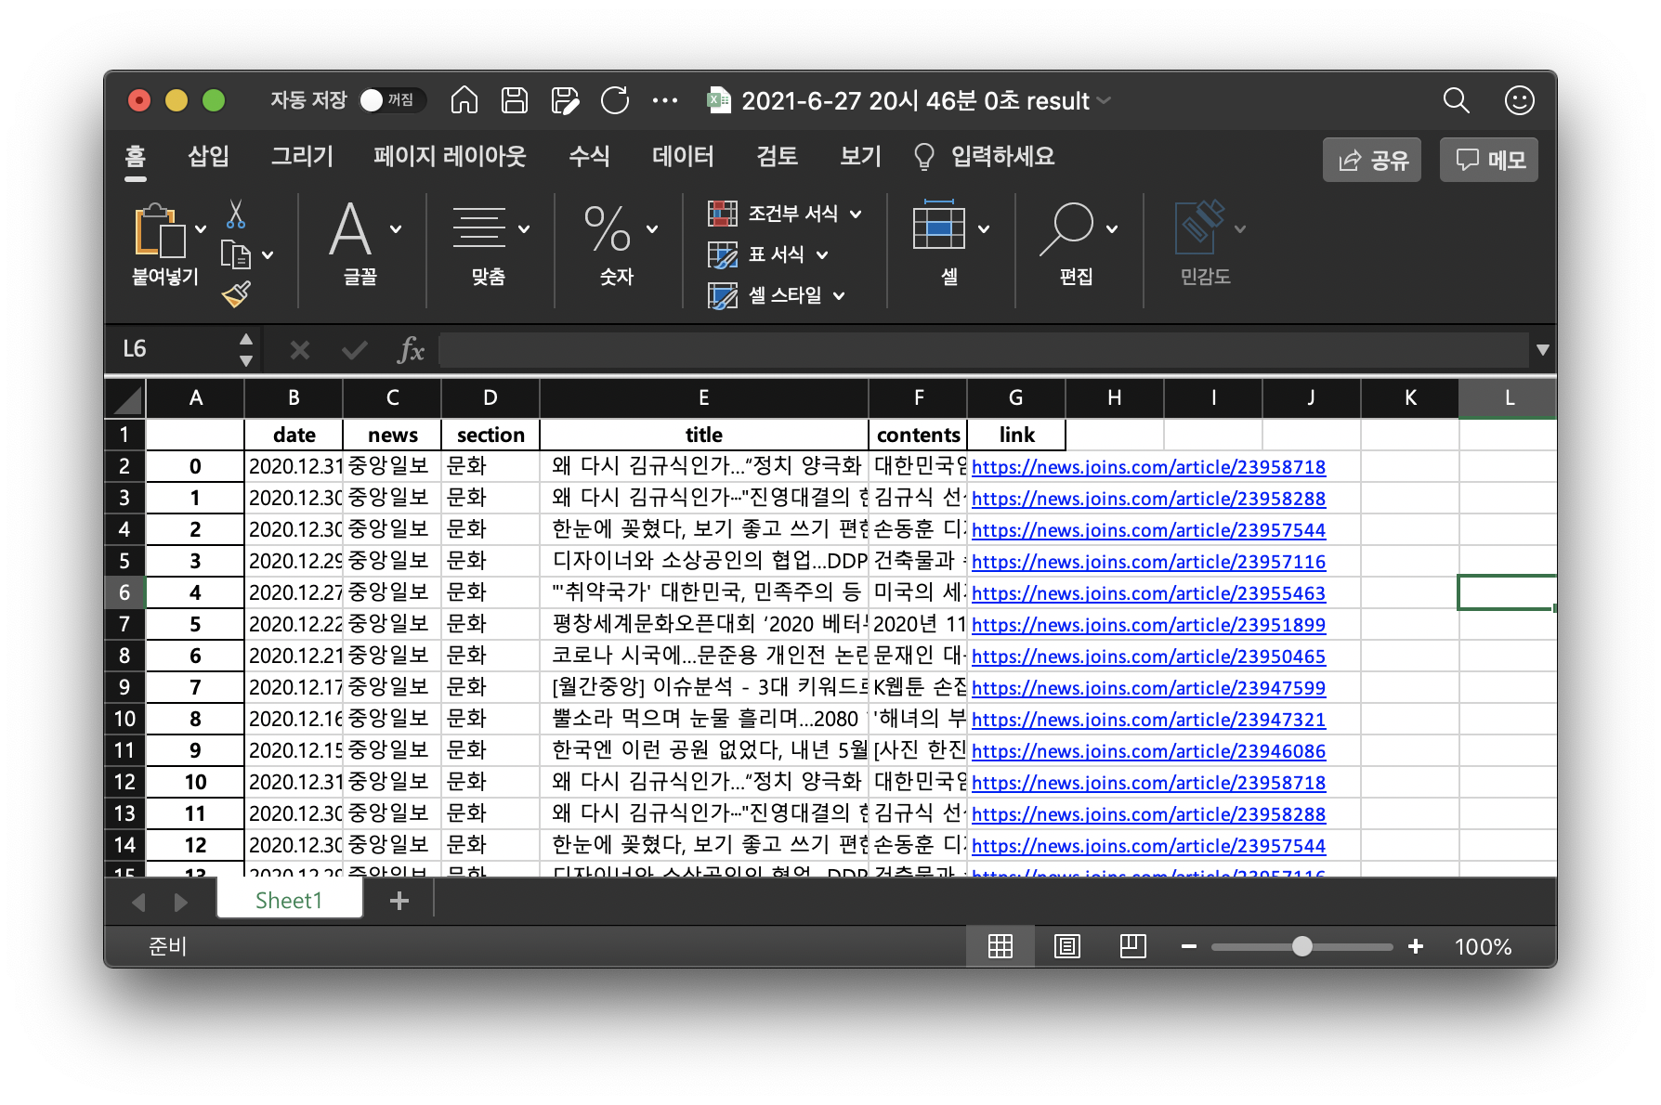
Task: Open the 셀 cells group icon
Action: pyautogui.click(x=939, y=226)
